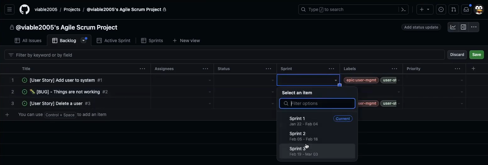Open the Title column options menu
The height and width of the screenshot is (165, 488).
tap(142, 69)
